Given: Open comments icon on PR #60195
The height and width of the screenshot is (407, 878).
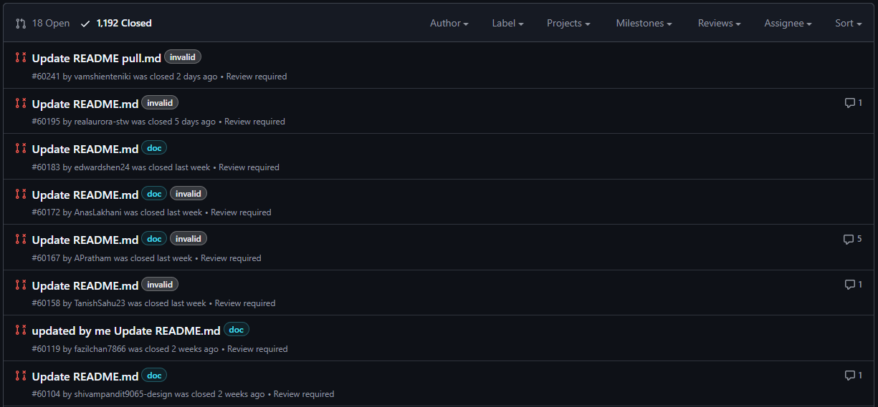Looking at the screenshot, I should (x=850, y=103).
